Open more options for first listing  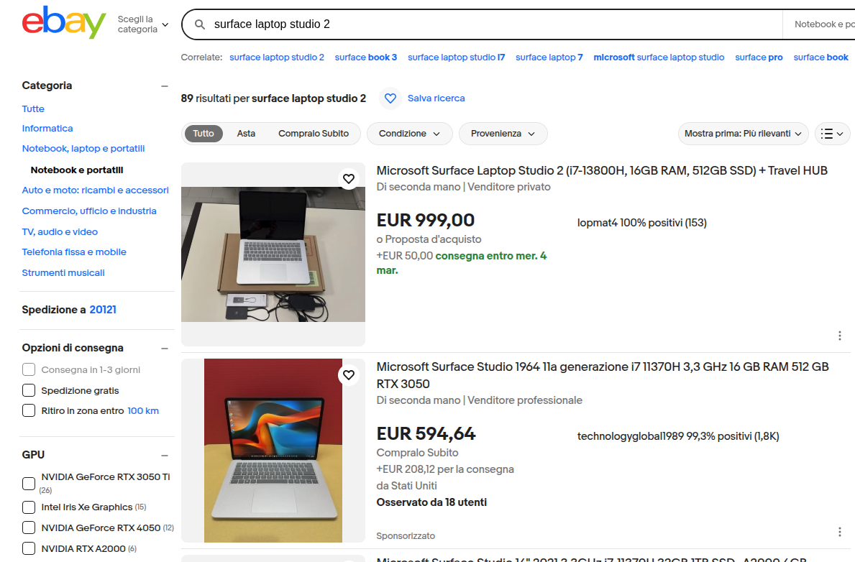[840, 336]
